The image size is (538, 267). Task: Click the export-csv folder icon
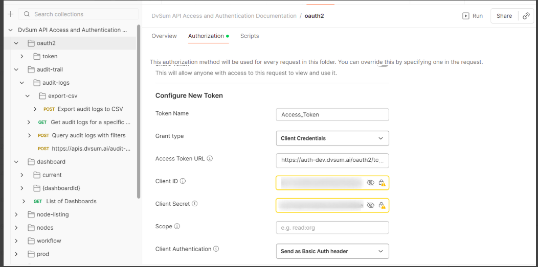coord(42,96)
